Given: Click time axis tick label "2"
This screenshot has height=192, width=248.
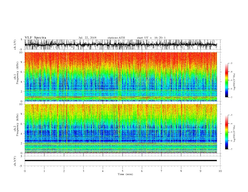Looking at the screenshot, I should (64, 171).
